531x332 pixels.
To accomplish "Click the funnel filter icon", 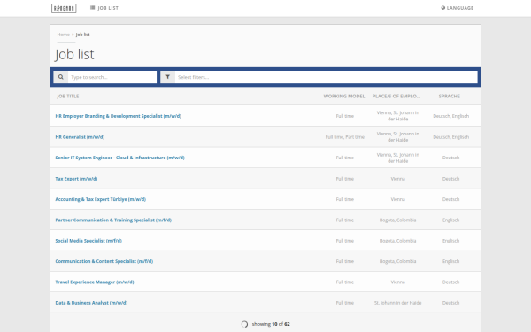I will pyautogui.click(x=167, y=77).
